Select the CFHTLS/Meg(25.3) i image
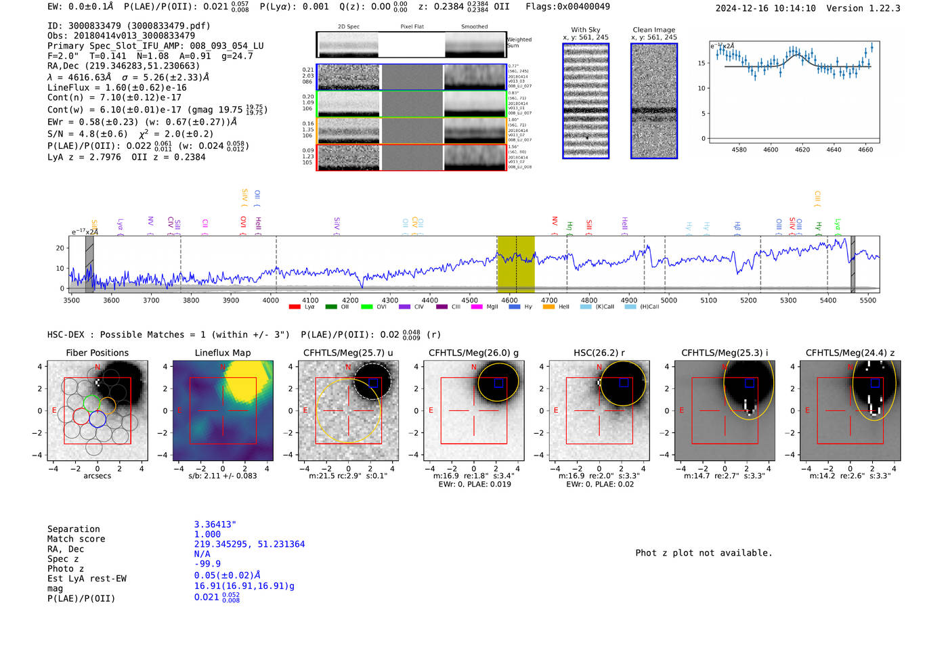Viewport: 948px width, 645px height. (725, 410)
